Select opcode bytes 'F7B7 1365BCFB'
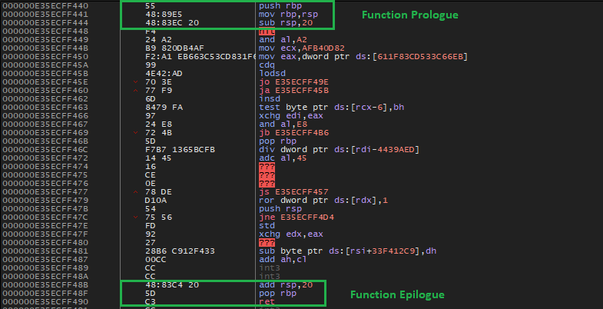 [180, 149]
